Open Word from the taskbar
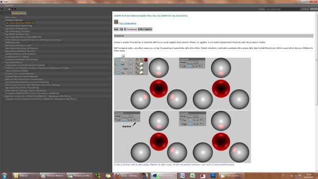 [182, 176]
